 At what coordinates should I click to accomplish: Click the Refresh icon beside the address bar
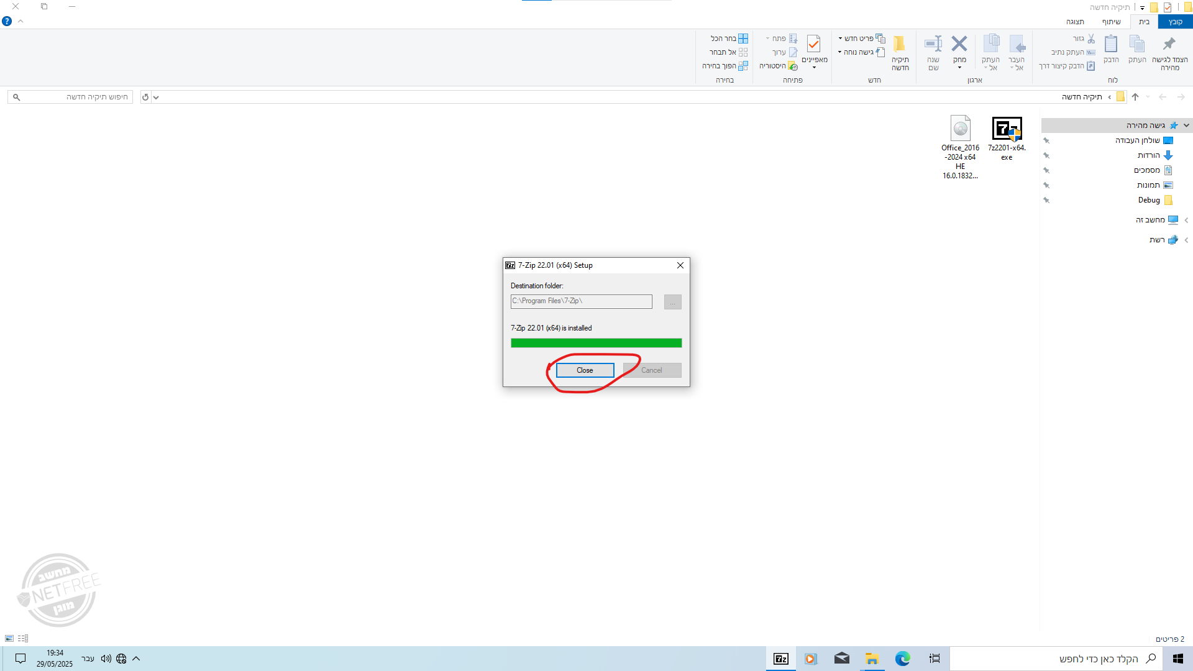[145, 97]
